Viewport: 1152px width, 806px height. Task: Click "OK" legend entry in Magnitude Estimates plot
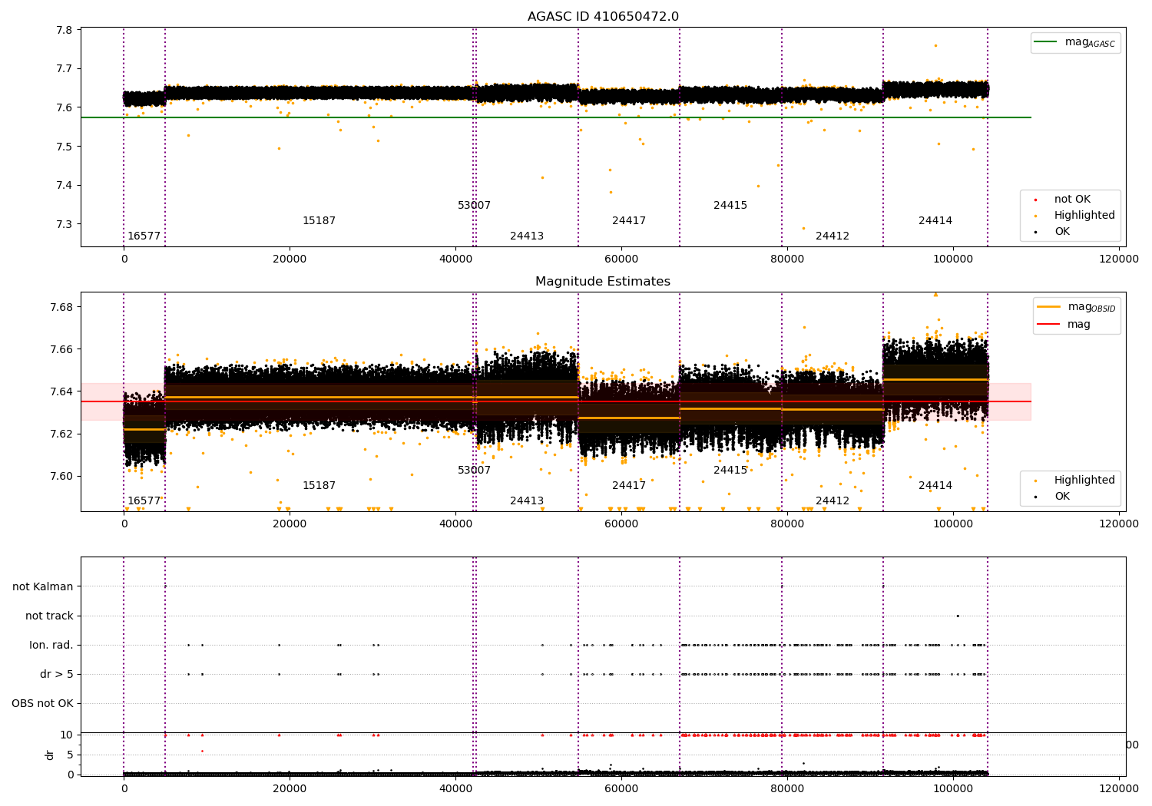1052,497
